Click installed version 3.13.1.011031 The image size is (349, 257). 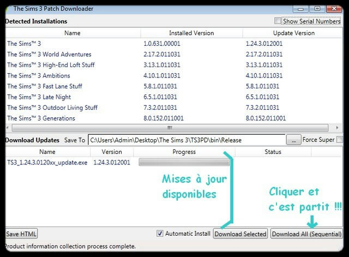point(162,65)
